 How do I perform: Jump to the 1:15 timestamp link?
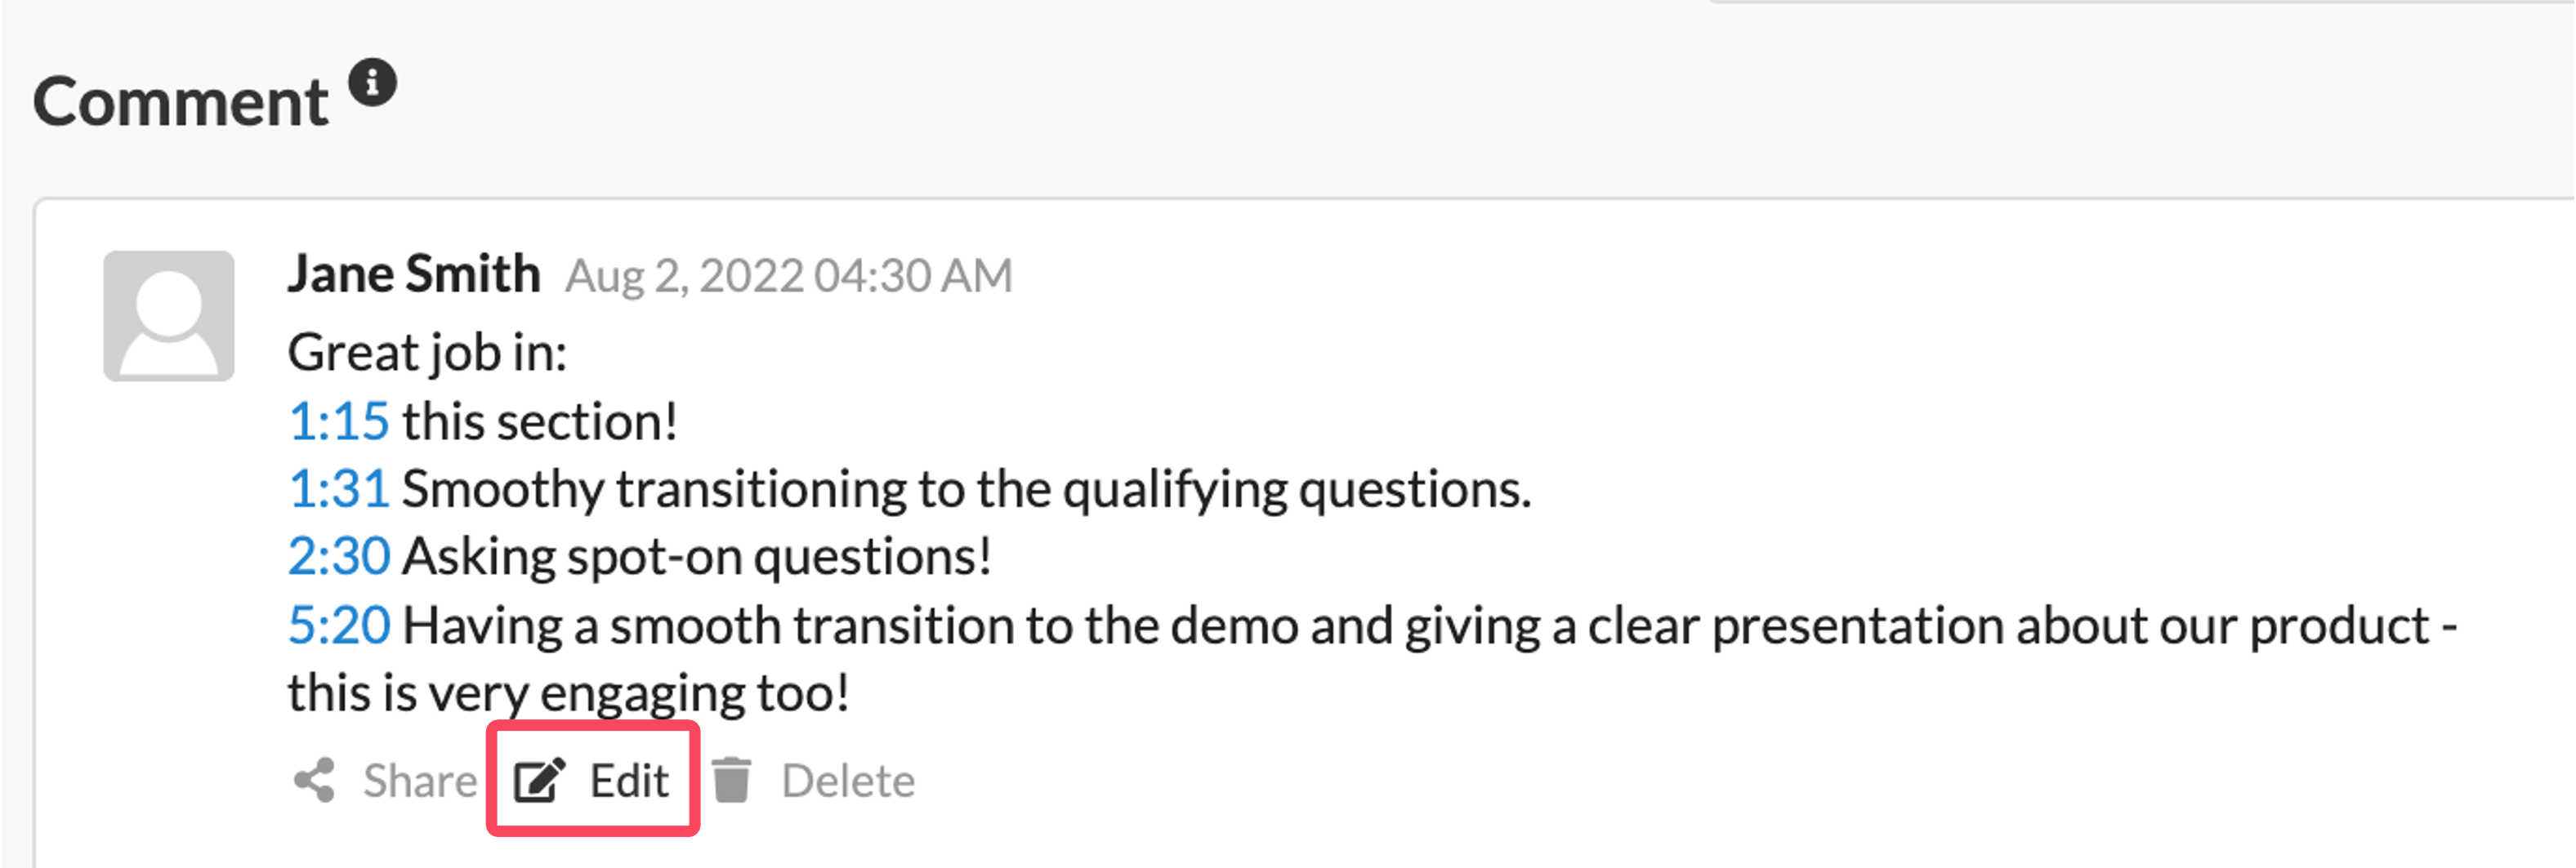(338, 421)
